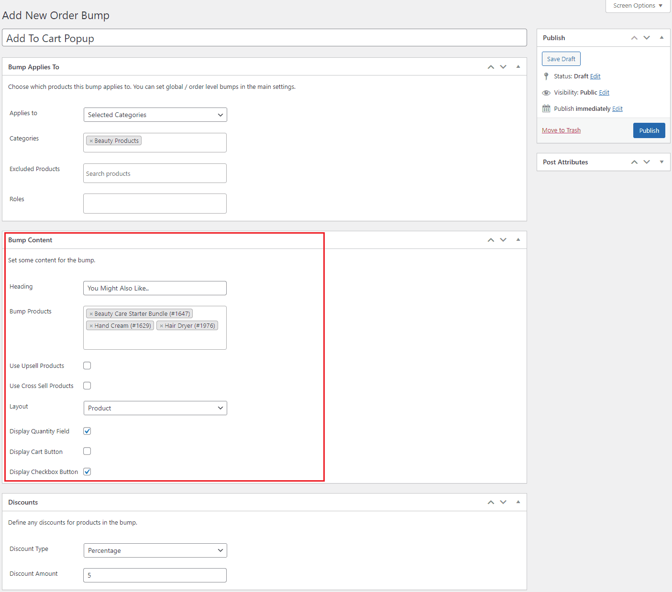Click the Status key icon in Publish panel

(546, 76)
